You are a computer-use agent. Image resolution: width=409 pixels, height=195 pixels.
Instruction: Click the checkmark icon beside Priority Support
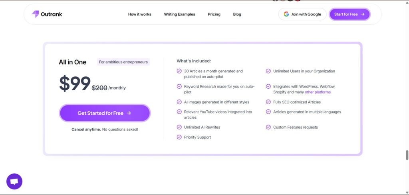click(179, 137)
